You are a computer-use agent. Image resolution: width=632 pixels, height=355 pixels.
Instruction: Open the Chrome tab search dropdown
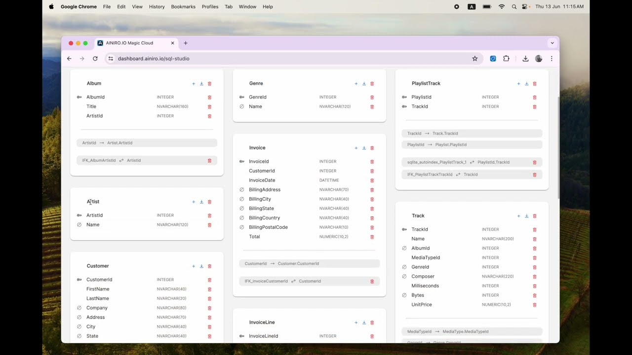click(x=552, y=43)
